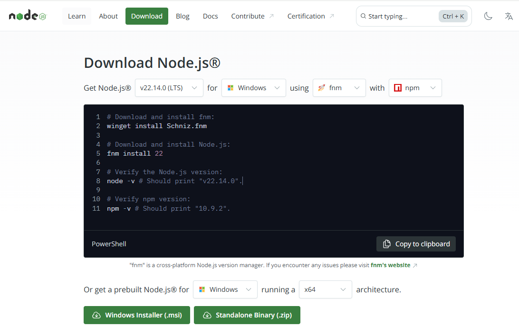This screenshot has width=519, height=335.
Task: Expand the v22.14.0 (LTS) version dropdown
Action: [x=169, y=88]
